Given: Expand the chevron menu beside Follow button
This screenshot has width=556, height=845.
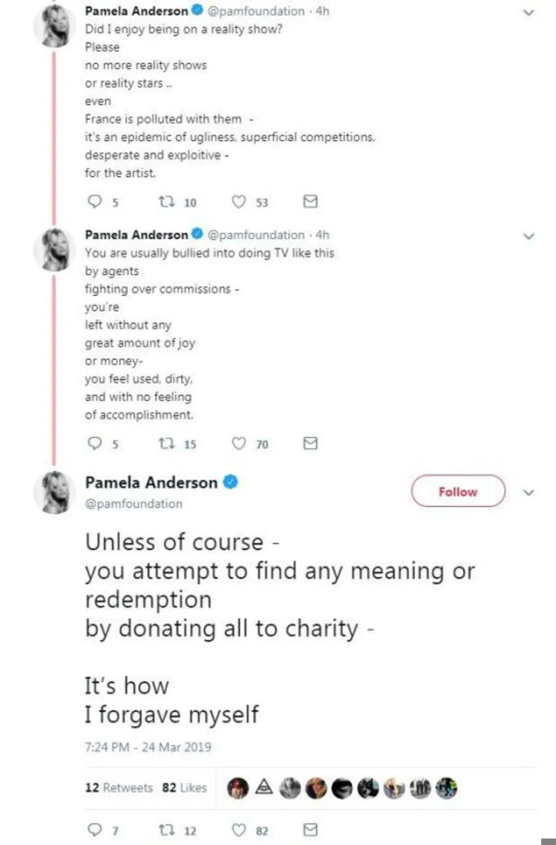Looking at the screenshot, I should (x=529, y=492).
